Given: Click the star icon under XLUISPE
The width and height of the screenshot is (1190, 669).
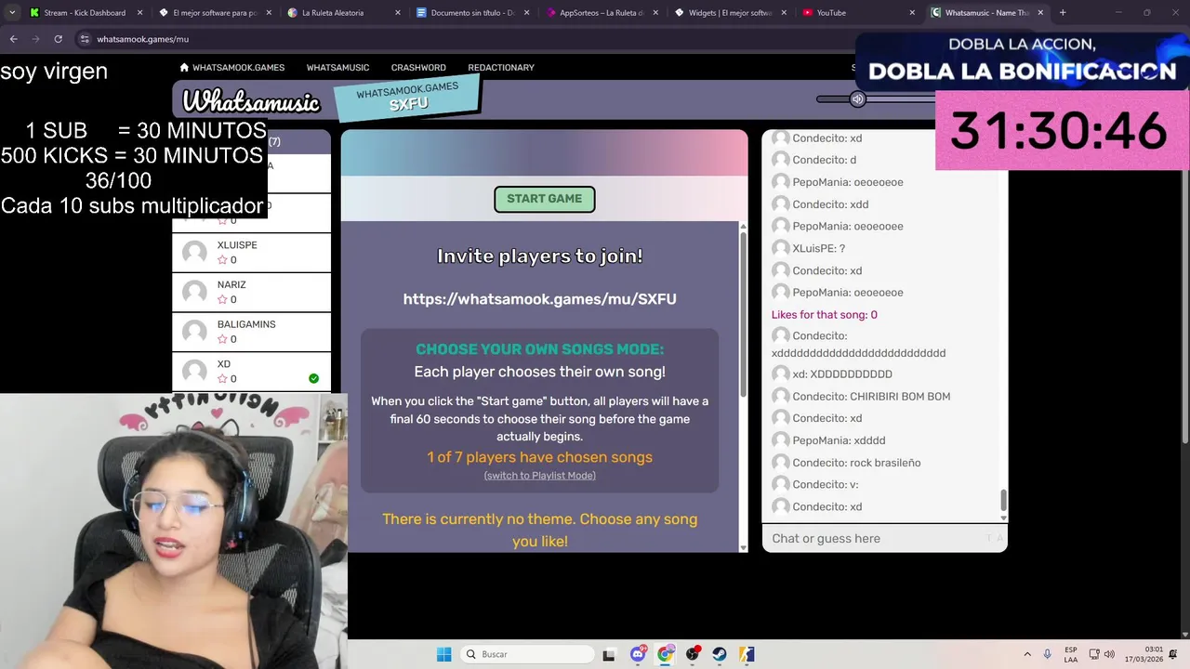Looking at the screenshot, I should tap(222, 260).
